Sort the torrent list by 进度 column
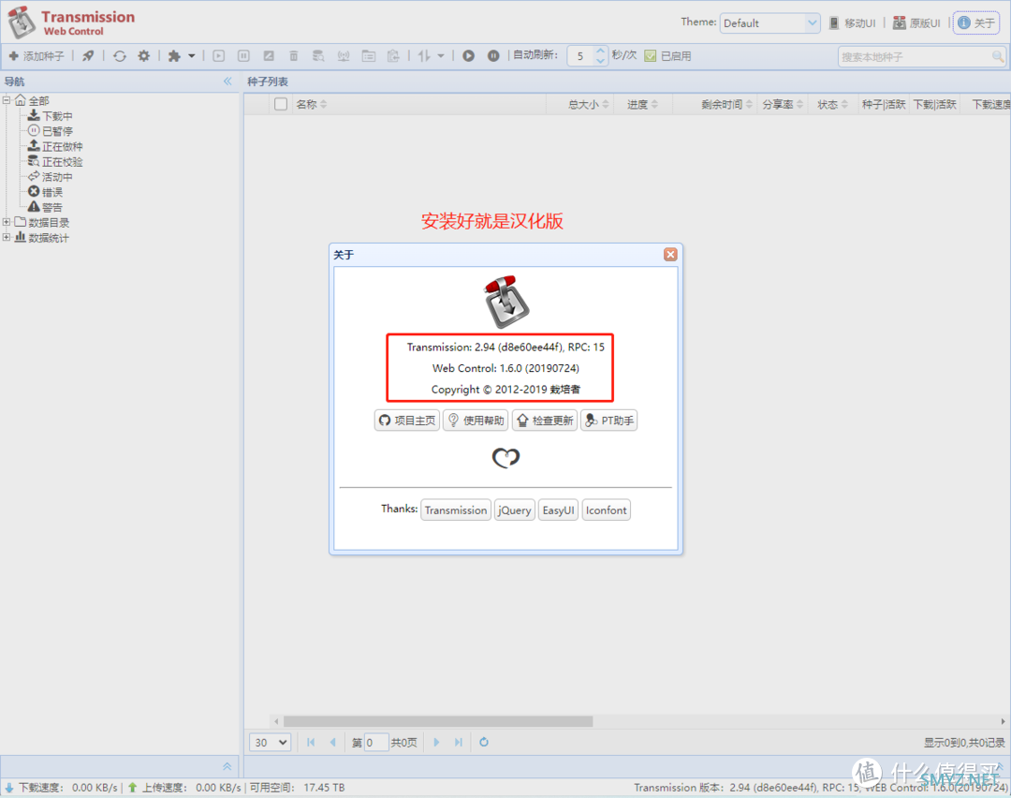 point(643,105)
